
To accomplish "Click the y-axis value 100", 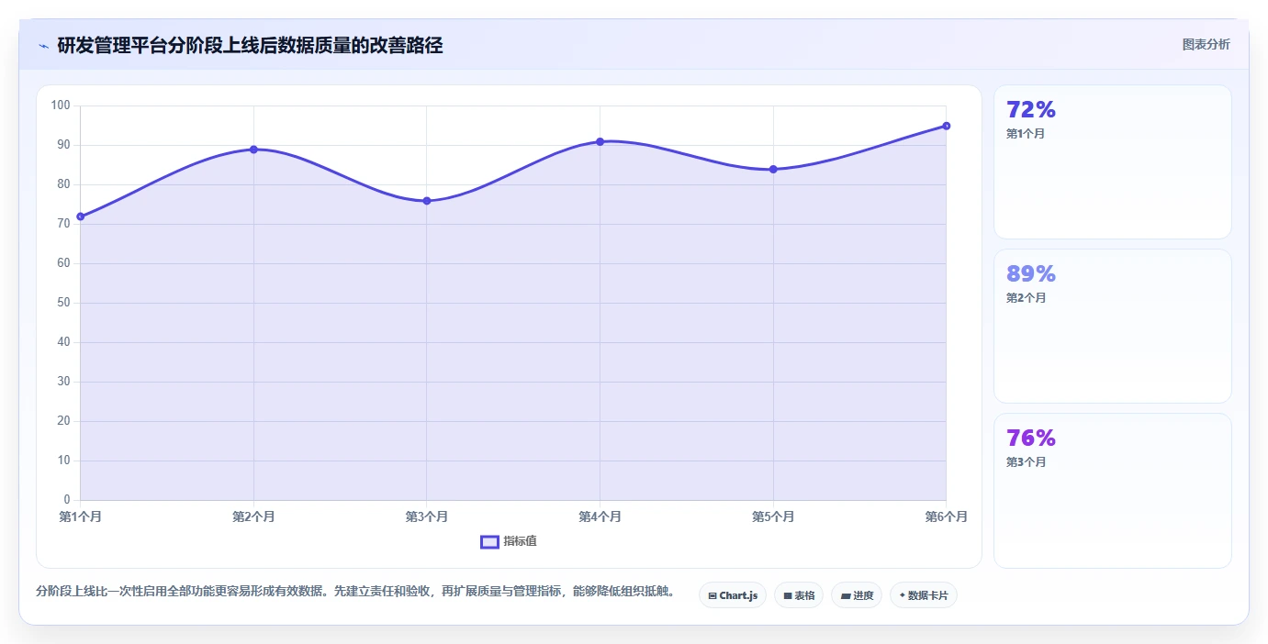I will tap(61, 105).
